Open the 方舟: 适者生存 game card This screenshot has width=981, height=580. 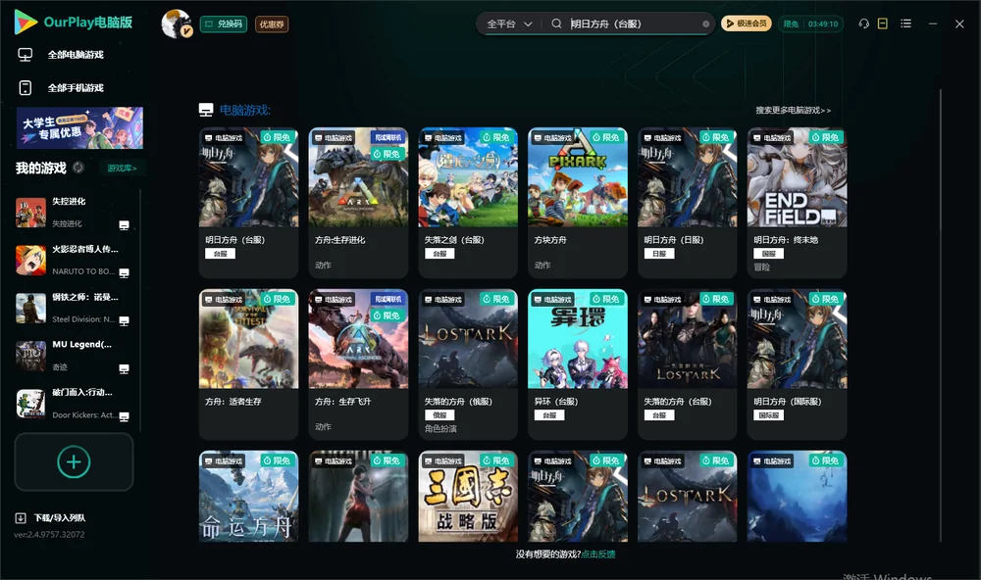pos(248,364)
